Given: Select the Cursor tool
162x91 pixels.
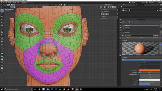Looking at the screenshot, I should [x=2, y=13].
